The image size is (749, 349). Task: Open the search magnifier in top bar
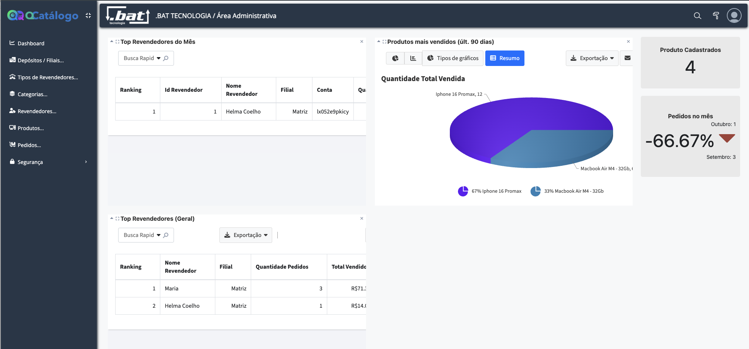point(697,16)
